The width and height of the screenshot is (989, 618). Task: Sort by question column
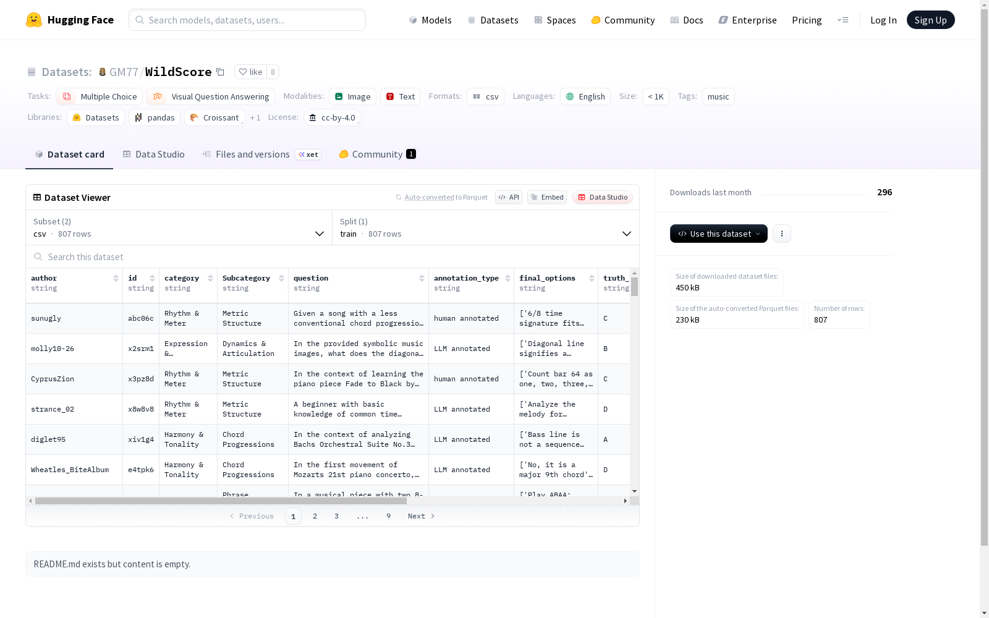click(x=422, y=278)
